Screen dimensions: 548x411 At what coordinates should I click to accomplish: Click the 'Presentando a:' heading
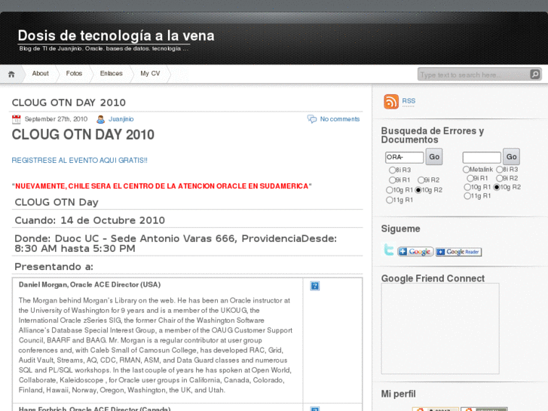coord(54,266)
